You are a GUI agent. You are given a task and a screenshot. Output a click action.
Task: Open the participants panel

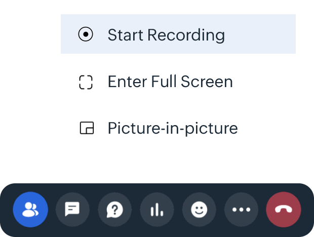[x=30, y=209]
